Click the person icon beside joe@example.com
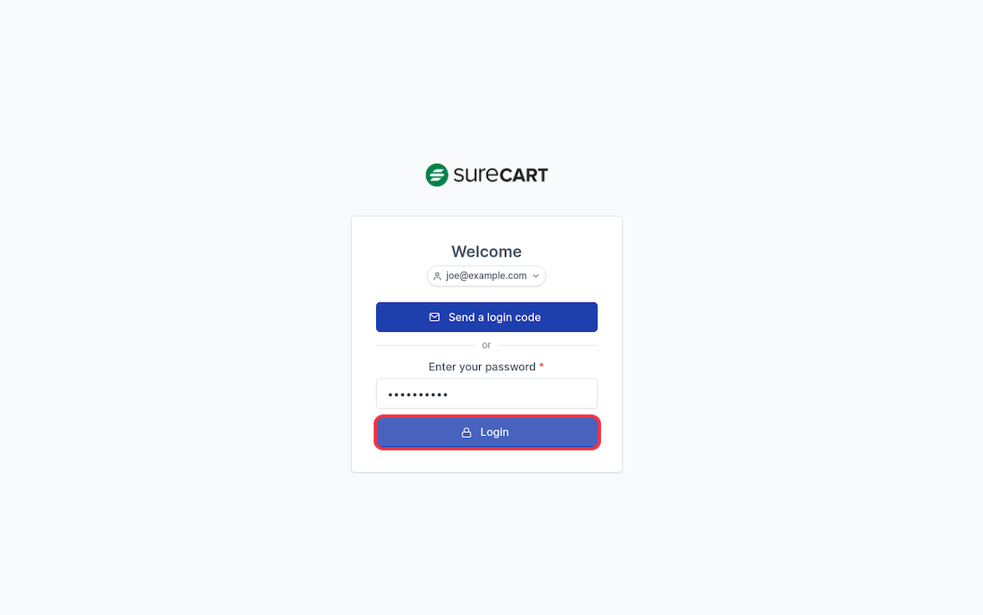Viewport: 983px width, 615px height. coord(437,276)
